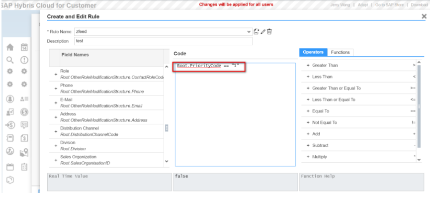Click inside the Code editor text area
This screenshot has height=202, width=430.
pos(235,114)
